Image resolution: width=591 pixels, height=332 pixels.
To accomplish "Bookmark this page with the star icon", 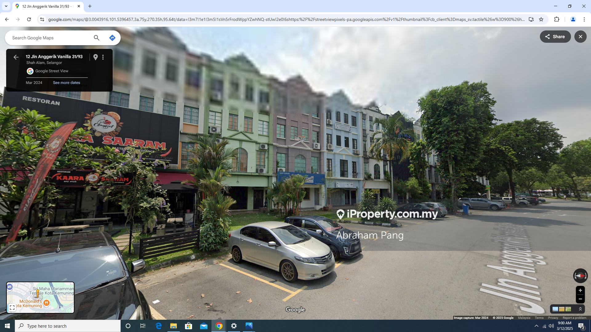I will [x=541, y=19].
